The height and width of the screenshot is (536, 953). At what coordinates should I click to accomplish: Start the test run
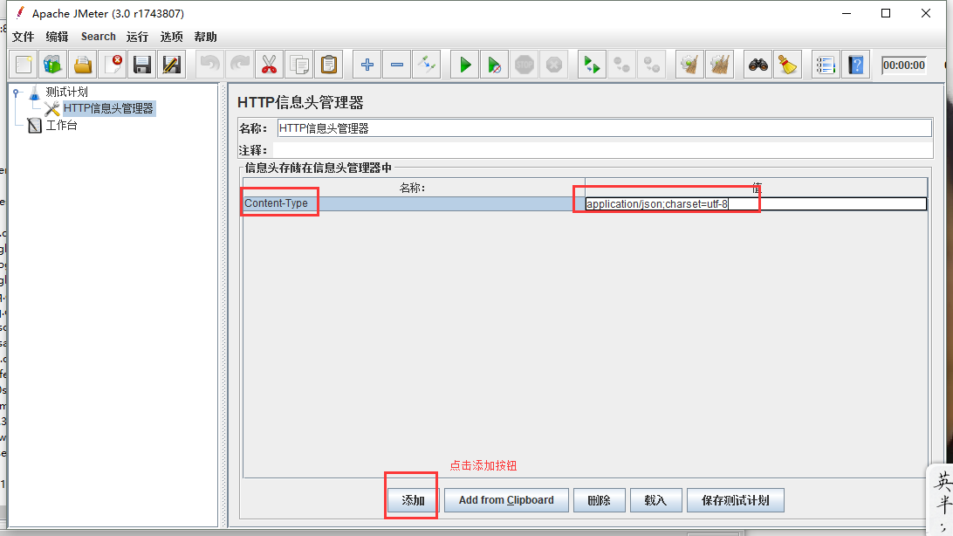pyautogui.click(x=463, y=64)
